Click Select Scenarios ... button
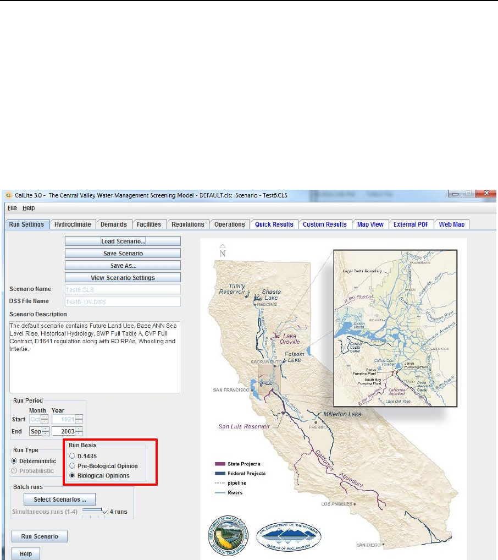This screenshot has height=560, width=498. pyautogui.click(x=59, y=499)
